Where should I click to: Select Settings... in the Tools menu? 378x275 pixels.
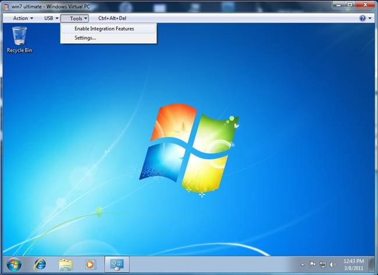(x=85, y=38)
